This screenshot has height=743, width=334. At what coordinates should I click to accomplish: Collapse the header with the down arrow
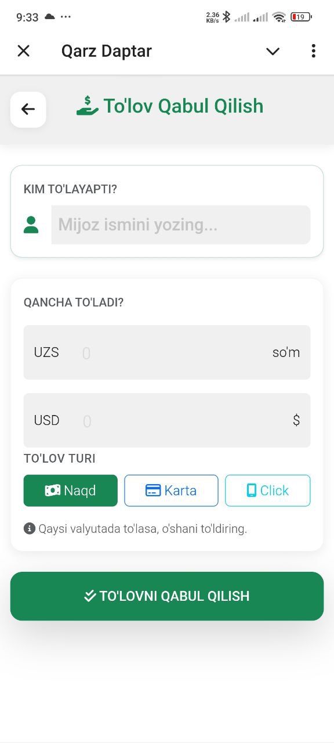pos(273,51)
